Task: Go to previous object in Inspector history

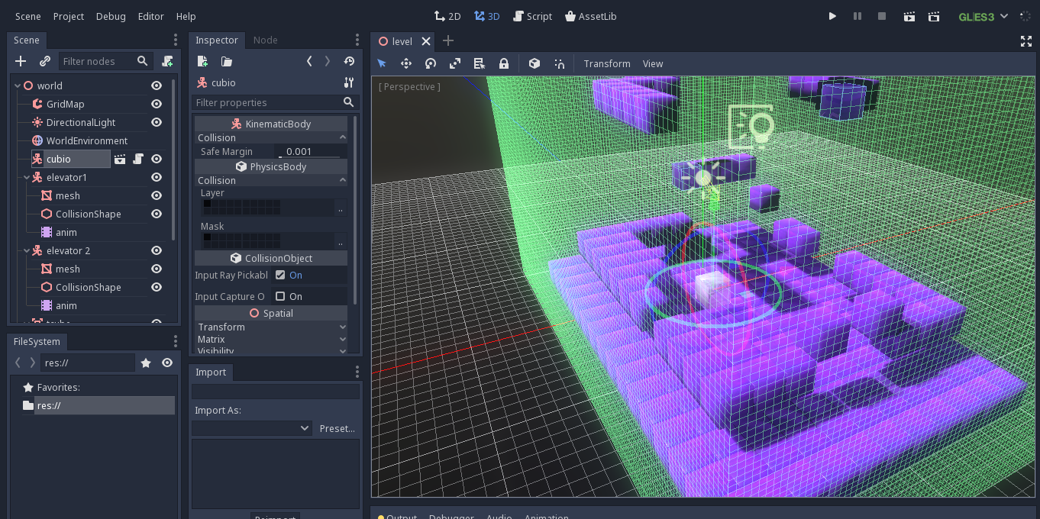Action: pos(309,61)
